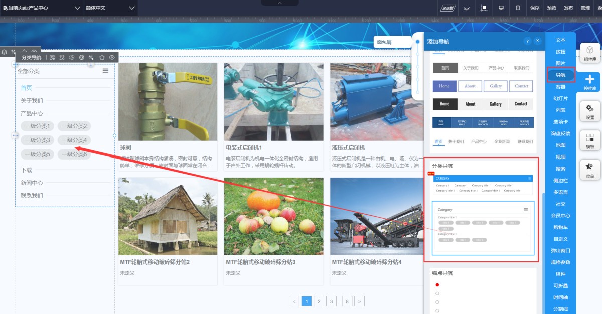Click gear settings icon in 分类导航 toolbar

[72, 58]
